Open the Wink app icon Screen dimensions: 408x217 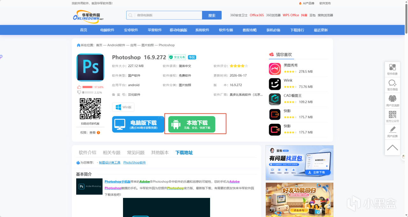275,84
